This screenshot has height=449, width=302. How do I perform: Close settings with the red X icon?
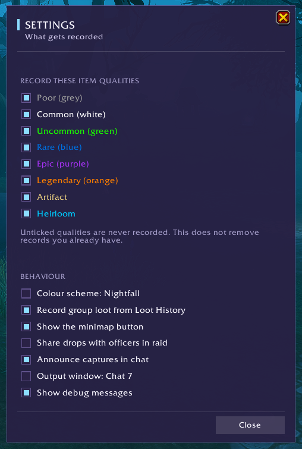283,18
